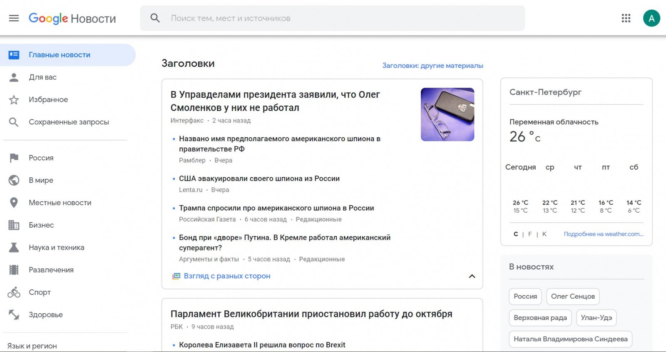Viewport: 666px width, 352px height.
Task: Click the Местные новости pin icon
Action: click(x=14, y=203)
